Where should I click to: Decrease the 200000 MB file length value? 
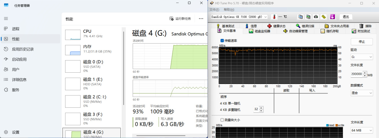[365, 76]
